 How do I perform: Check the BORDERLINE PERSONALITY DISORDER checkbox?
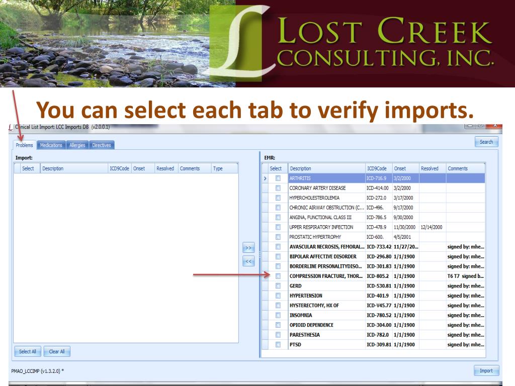pos(278,266)
